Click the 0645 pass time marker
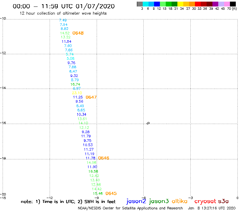This screenshot has height=211, width=240. [111, 193]
